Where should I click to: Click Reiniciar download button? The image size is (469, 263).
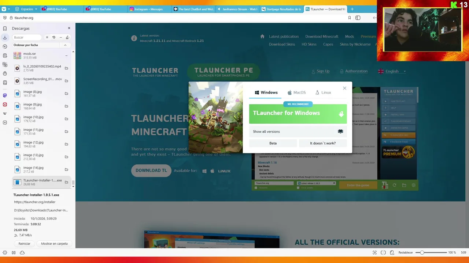(25, 244)
